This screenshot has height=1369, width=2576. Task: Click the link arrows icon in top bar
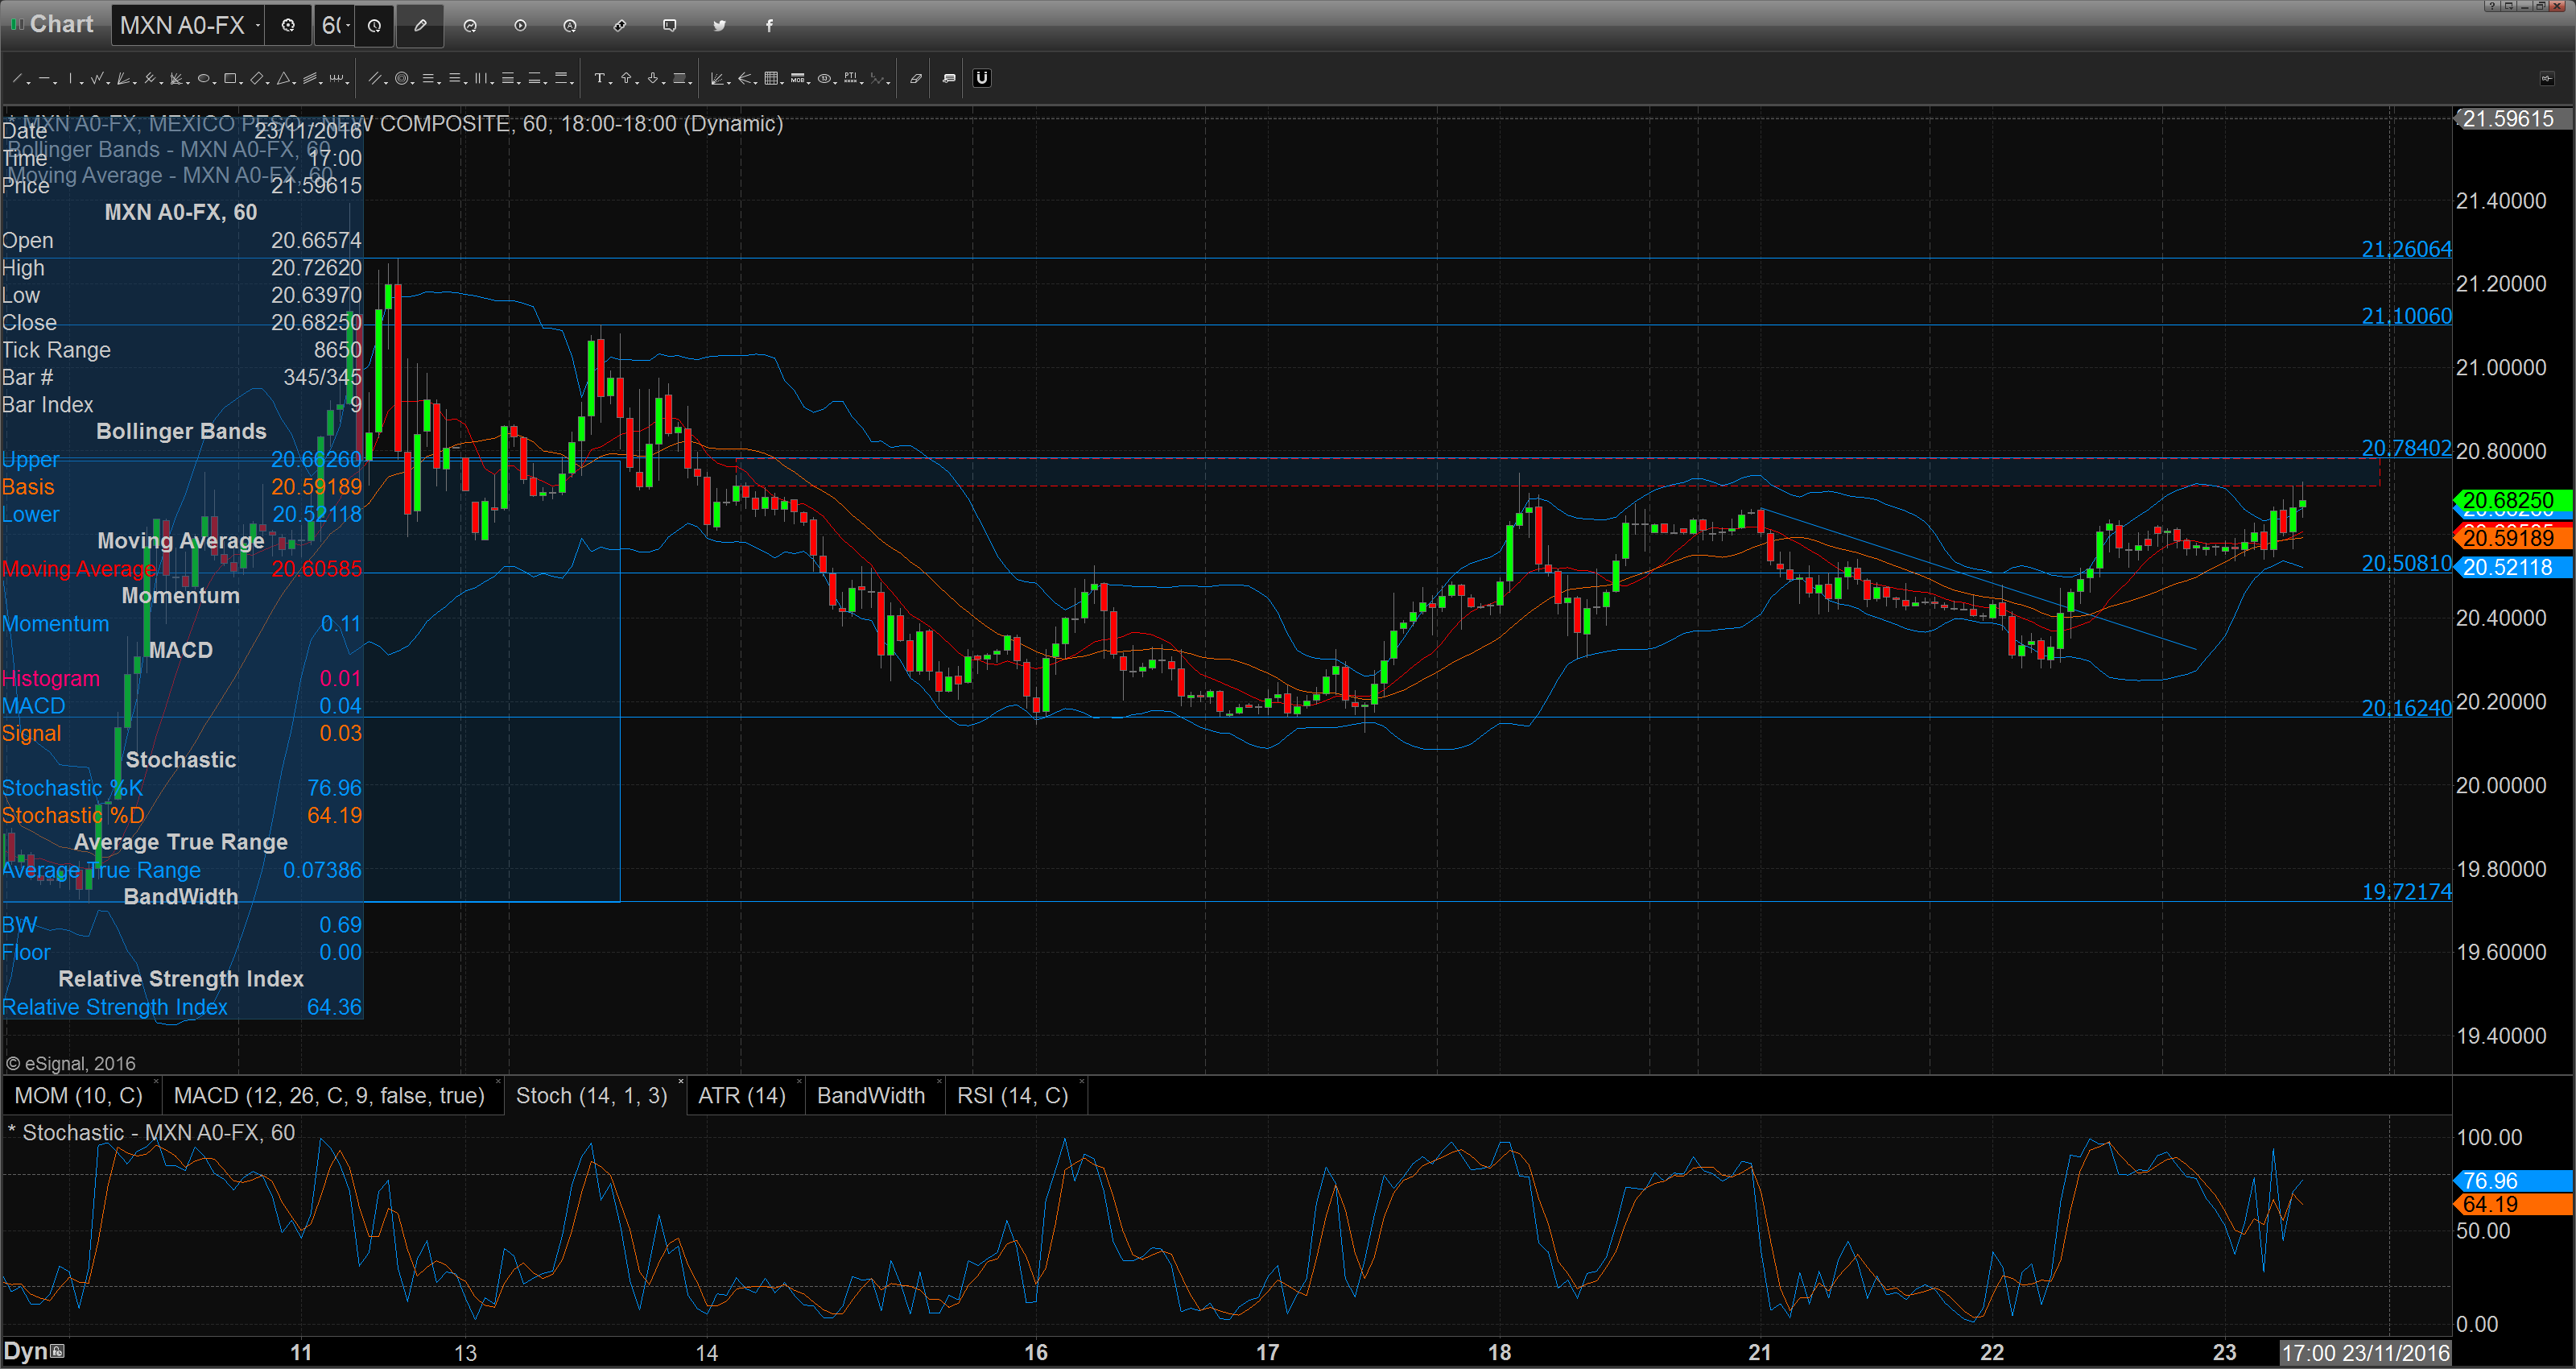(620, 26)
